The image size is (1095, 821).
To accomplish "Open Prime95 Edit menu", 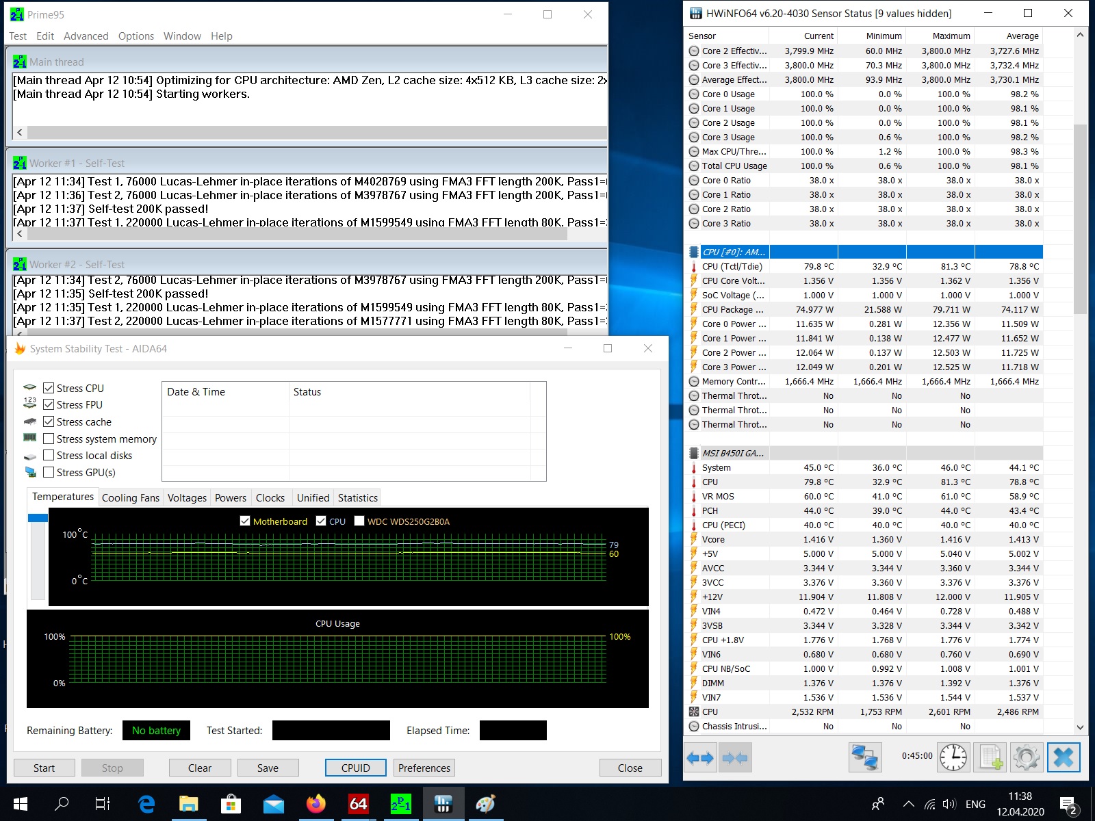I will (45, 36).
